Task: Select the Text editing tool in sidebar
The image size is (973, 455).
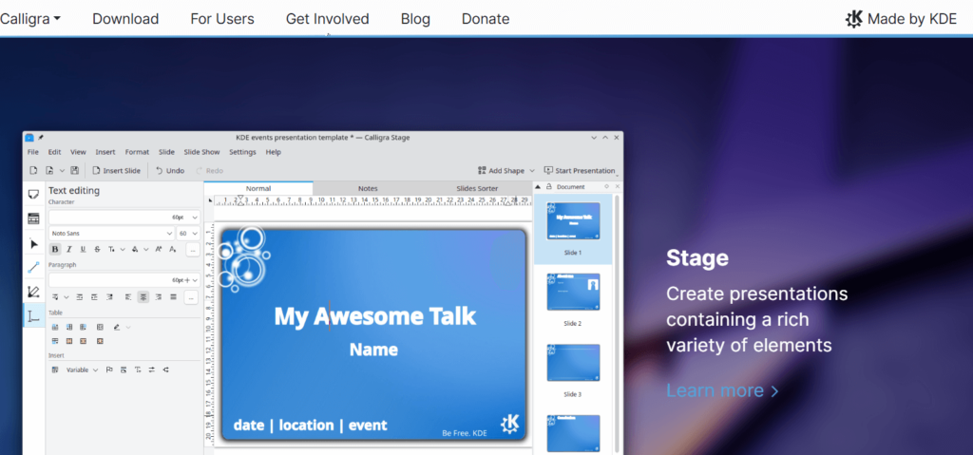Action: coord(33,316)
